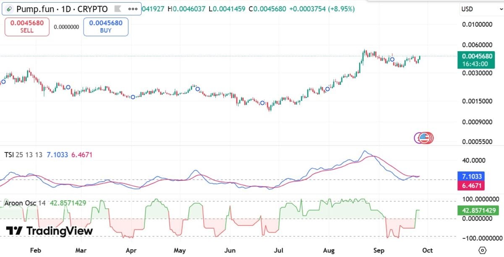Click the event marker circle in mid-September
The height and width of the screenshot is (257, 504).
(x=392, y=59)
